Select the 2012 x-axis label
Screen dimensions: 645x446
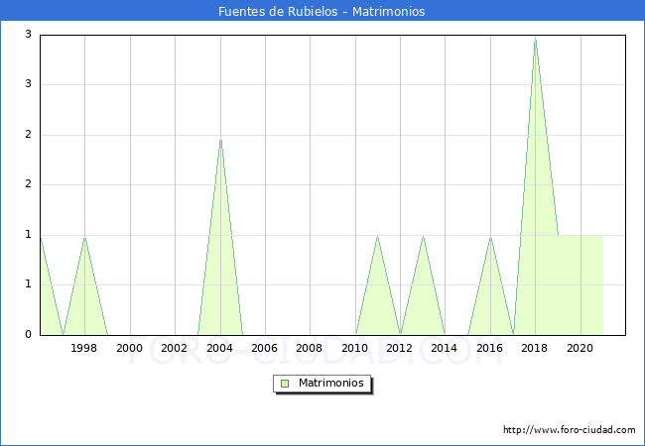[400, 348]
